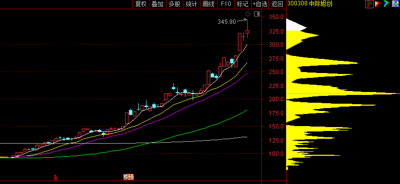Screen dimensions: 400x184
Task: Click the stock title 300308 中际旭创
Action: click(x=309, y=4)
